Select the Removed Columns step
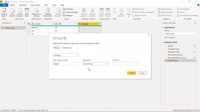 181,55
